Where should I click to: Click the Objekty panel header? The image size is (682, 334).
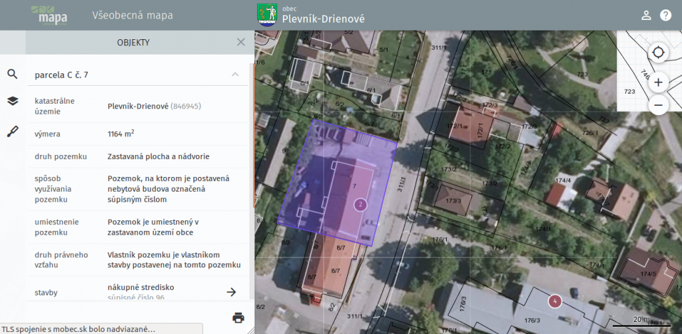[133, 43]
